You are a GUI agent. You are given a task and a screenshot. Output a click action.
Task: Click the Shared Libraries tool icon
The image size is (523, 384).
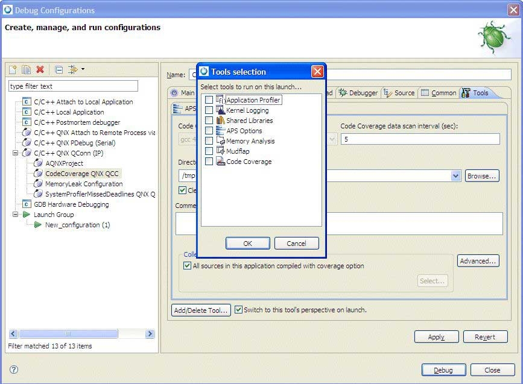[220, 121]
